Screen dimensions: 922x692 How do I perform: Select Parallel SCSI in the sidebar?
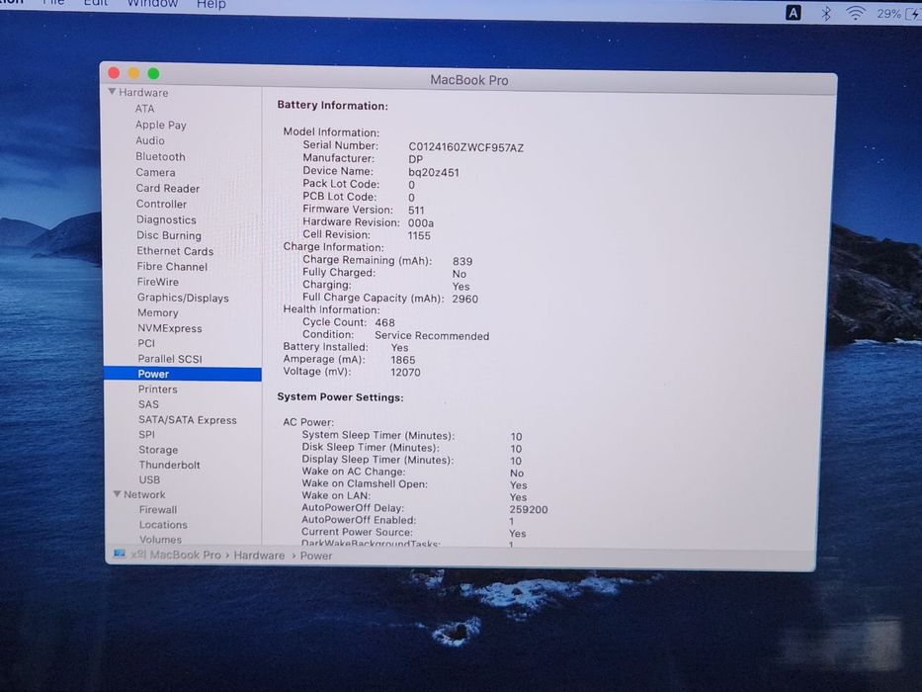click(170, 359)
